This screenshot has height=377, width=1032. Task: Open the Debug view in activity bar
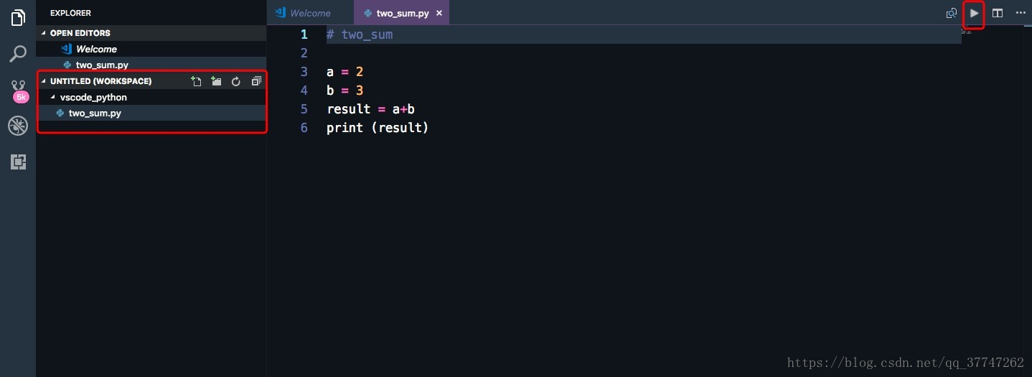click(18, 126)
